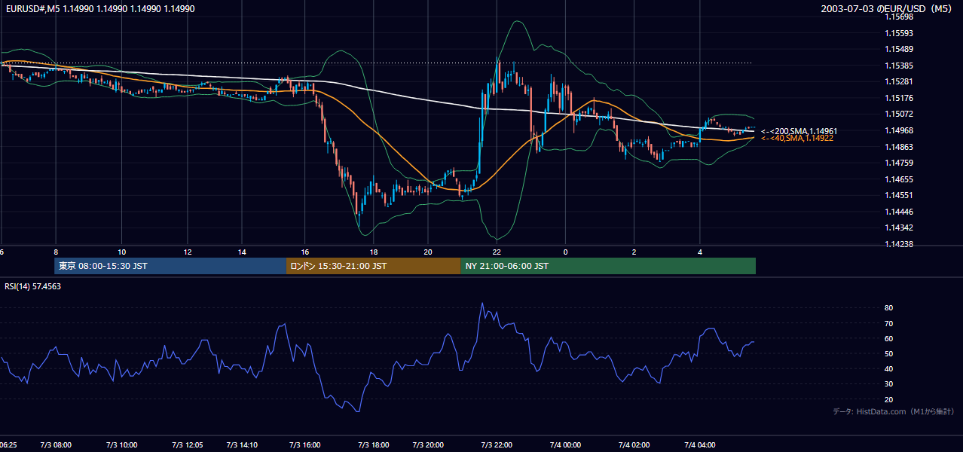Click the 7/3 12:05 time label
This screenshot has width=963, height=452.
click(187, 445)
